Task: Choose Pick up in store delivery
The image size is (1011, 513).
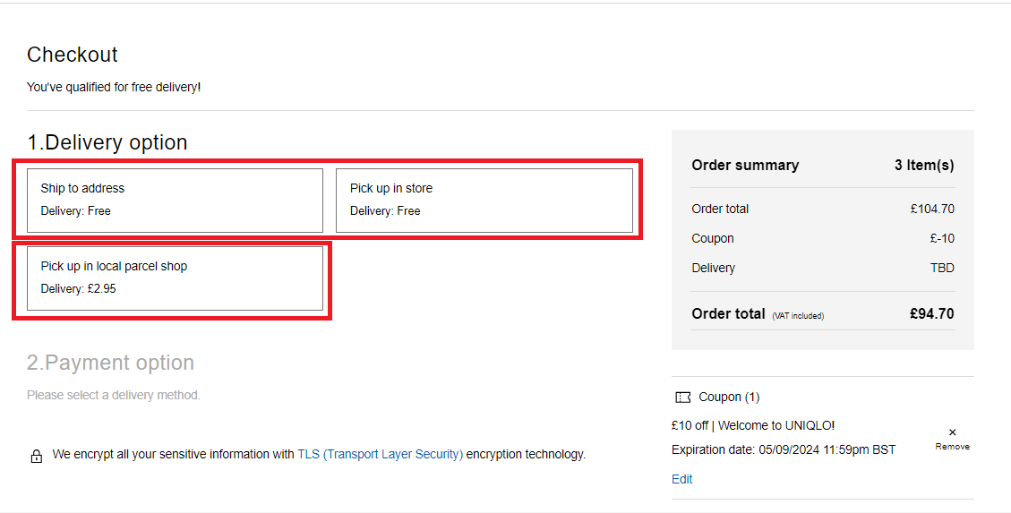Action: pos(484,200)
